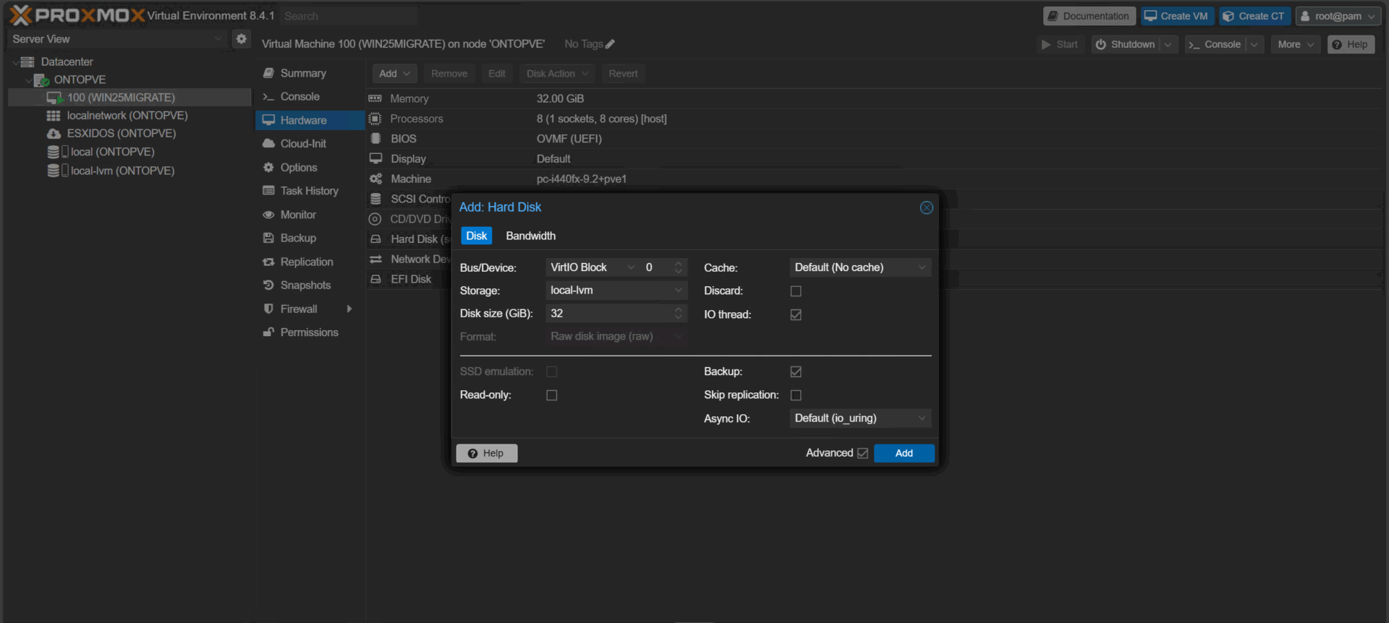The height and width of the screenshot is (623, 1389).
Task: Open the Options section
Action: (x=310, y=168)
